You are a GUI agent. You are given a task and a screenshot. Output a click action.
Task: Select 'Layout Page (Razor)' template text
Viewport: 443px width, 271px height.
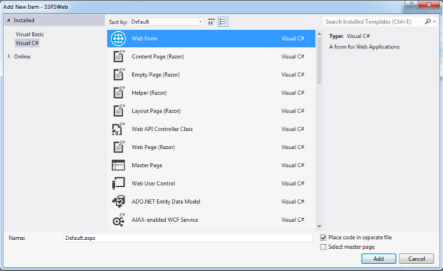coord(156,111)
